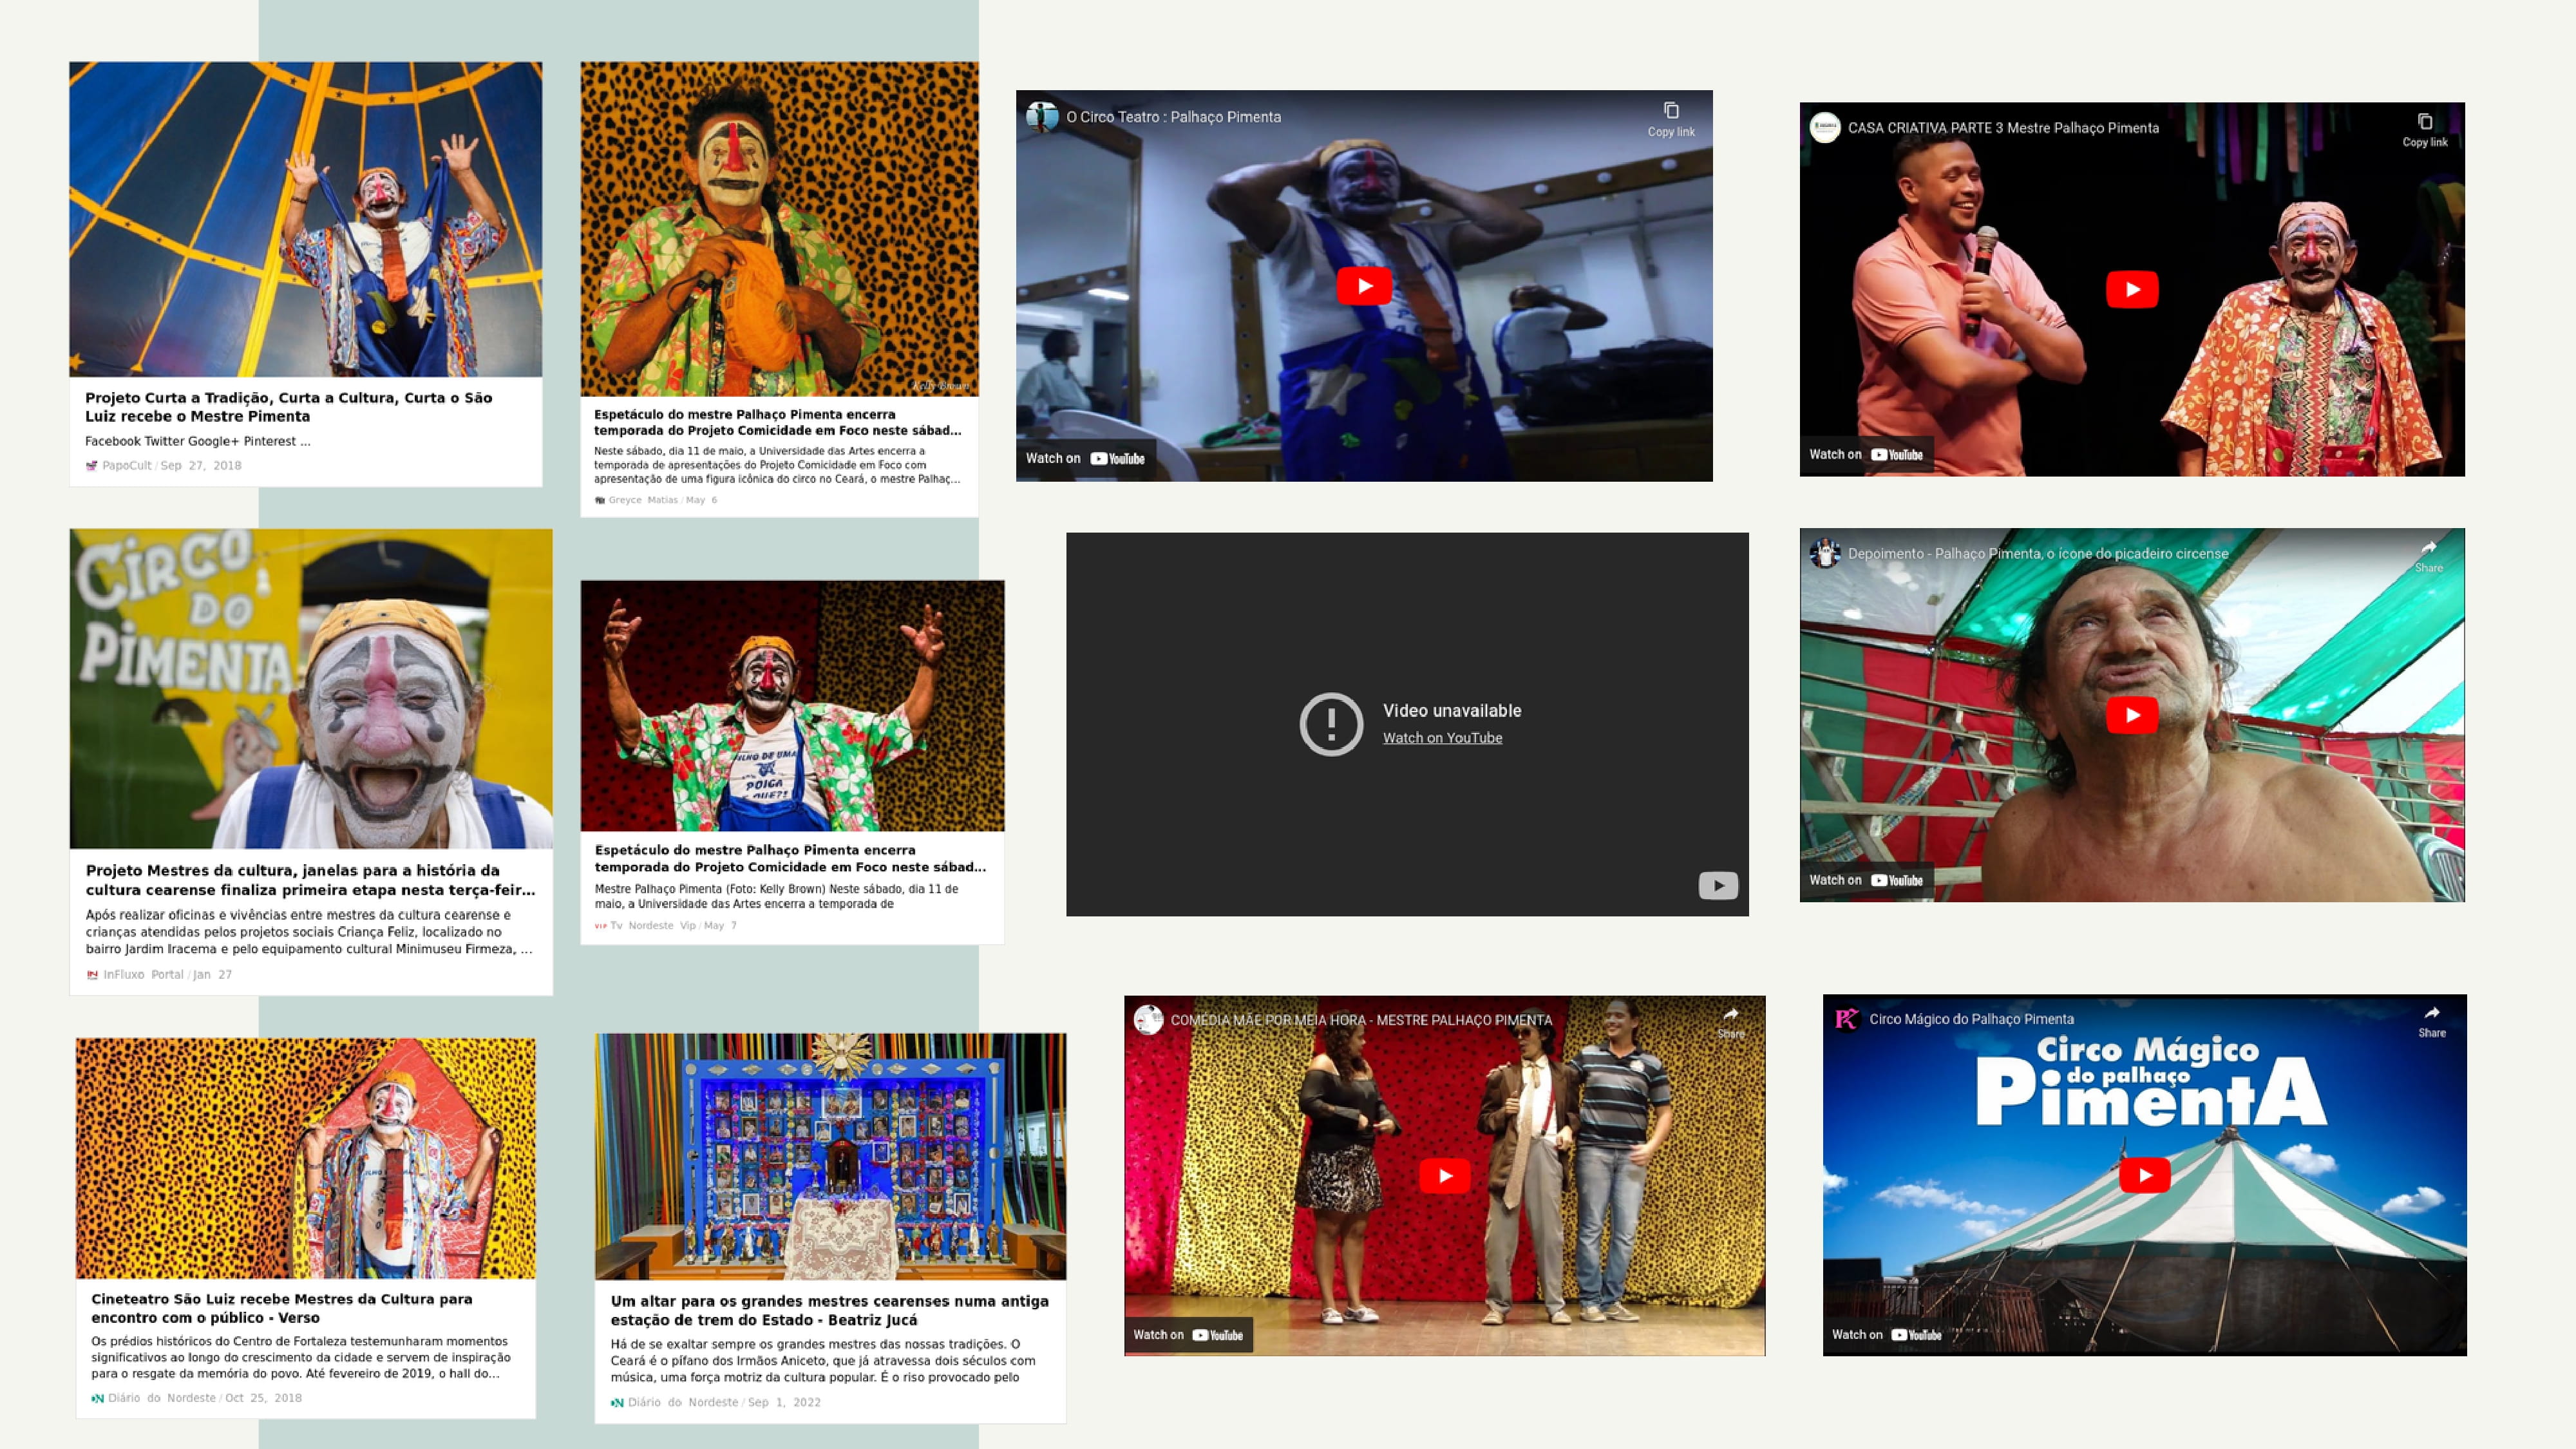The width and height of the screenshot is (2576, 1449).
Task: Play the COMÉDIA MÃE POR MEIA HORA video
Action: coord(1444,1176)
